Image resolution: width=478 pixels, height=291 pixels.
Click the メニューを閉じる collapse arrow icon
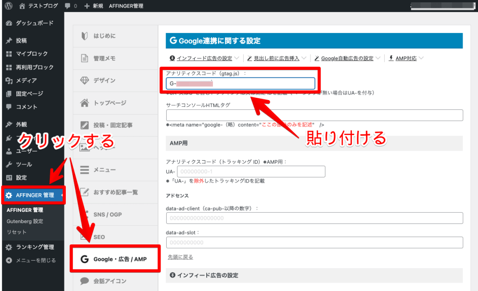(9, 260)
